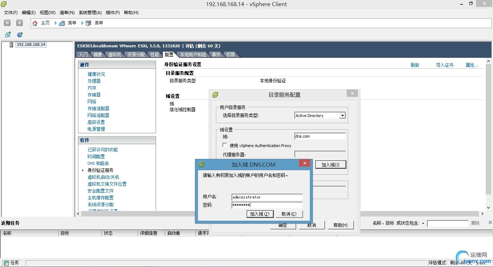
Task: Open 内存 hardware link
Action: click(x=92, y=88)
